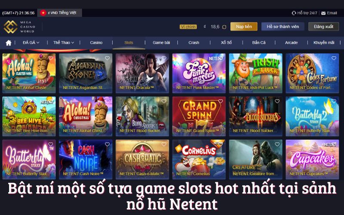The image size is (344, 215).
Task: Click the Mega Casino World logo
Action: click(x=19, y=27)
